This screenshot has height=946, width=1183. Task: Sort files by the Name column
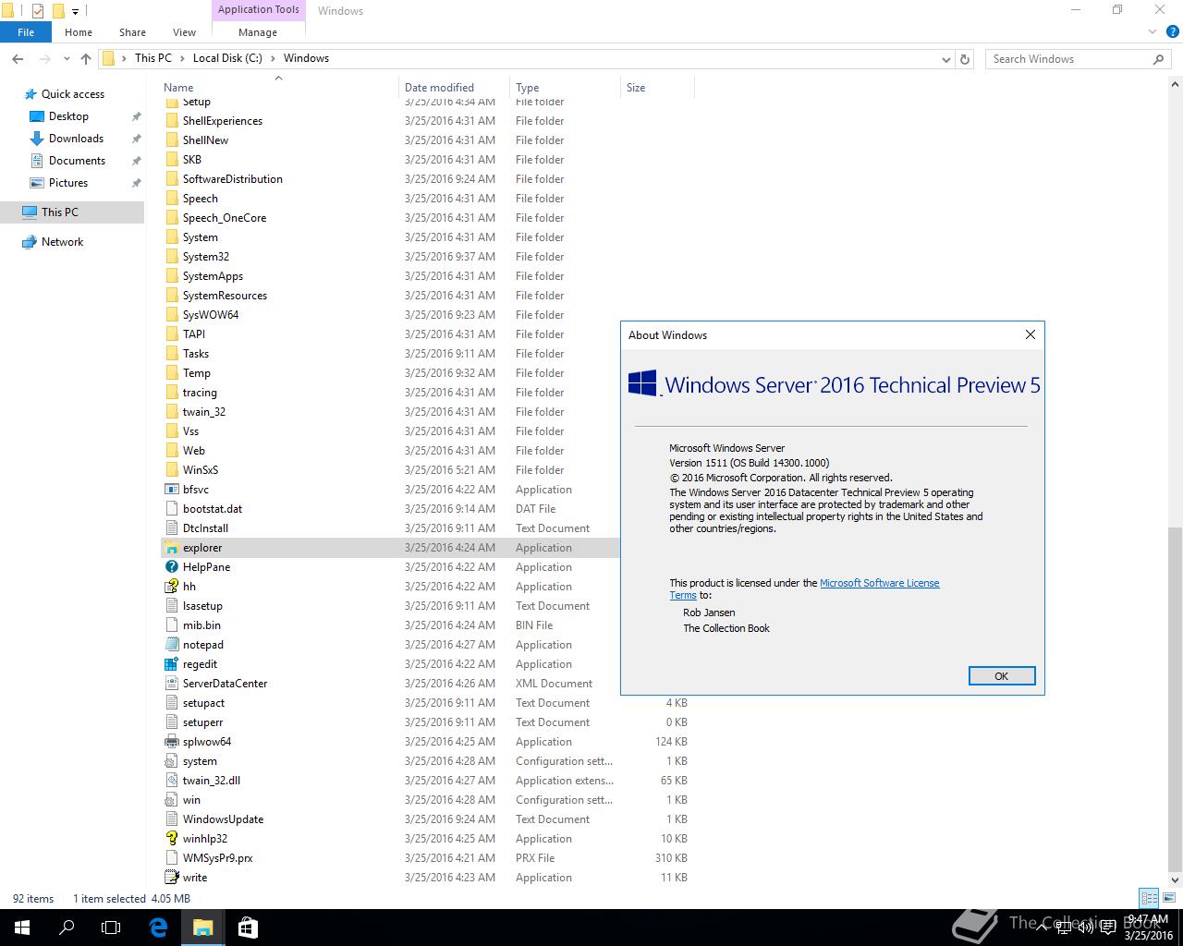pyautogui.click(x=279, y=88)
